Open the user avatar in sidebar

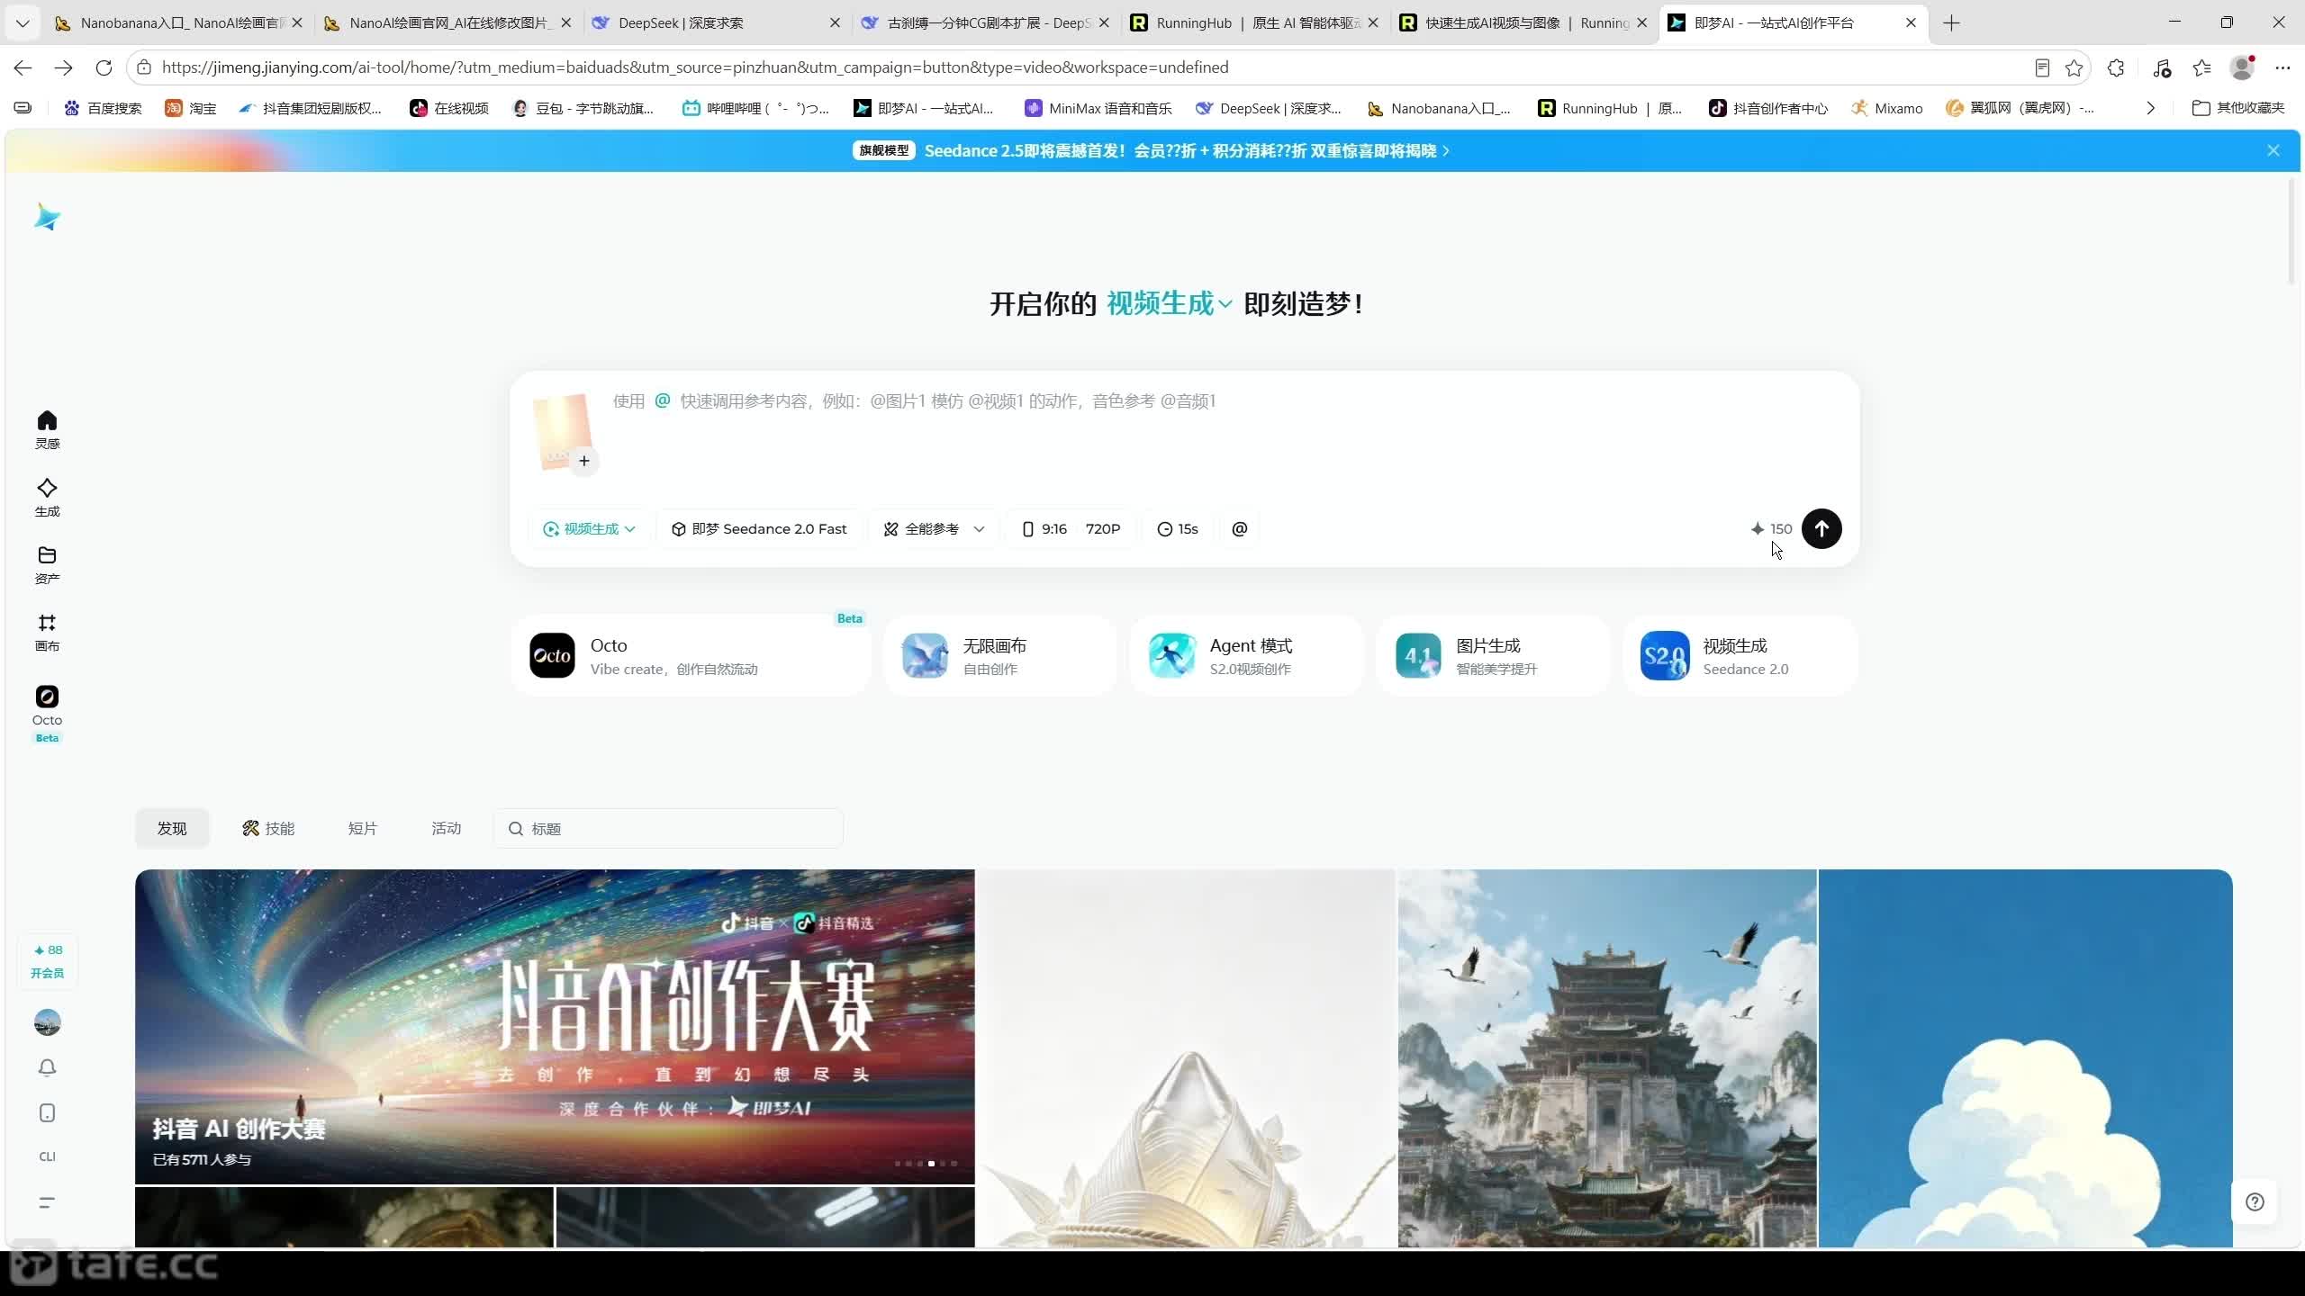click(47, 1022)
